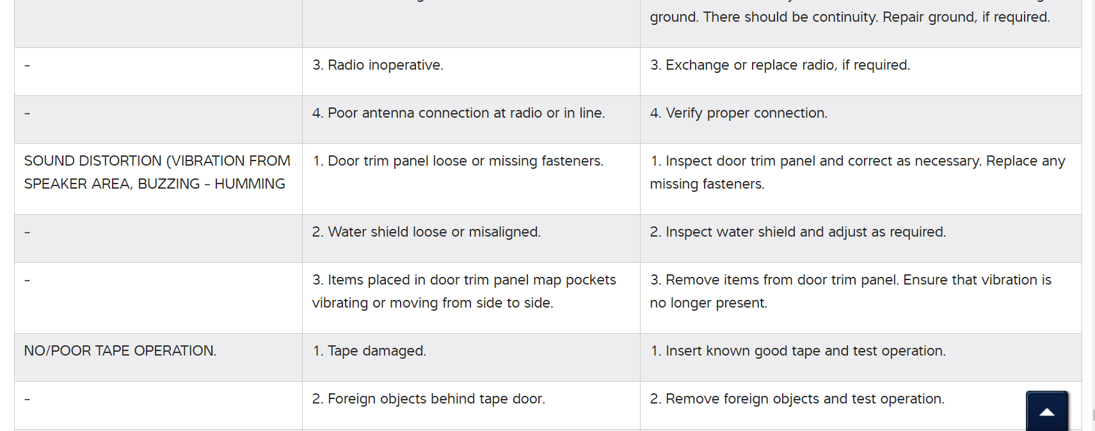Click "Insert known good tape" correction text

(x=797, y=351)
